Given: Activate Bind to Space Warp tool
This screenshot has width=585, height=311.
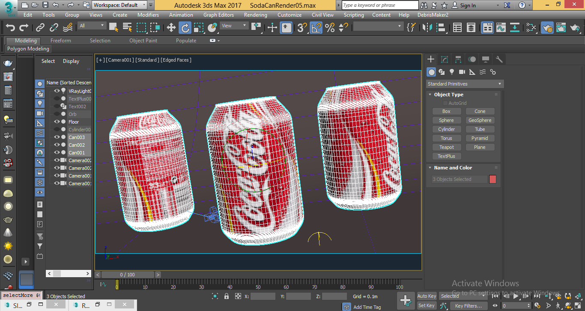Looking at the screenshot, I should click(x=68, y=28).
